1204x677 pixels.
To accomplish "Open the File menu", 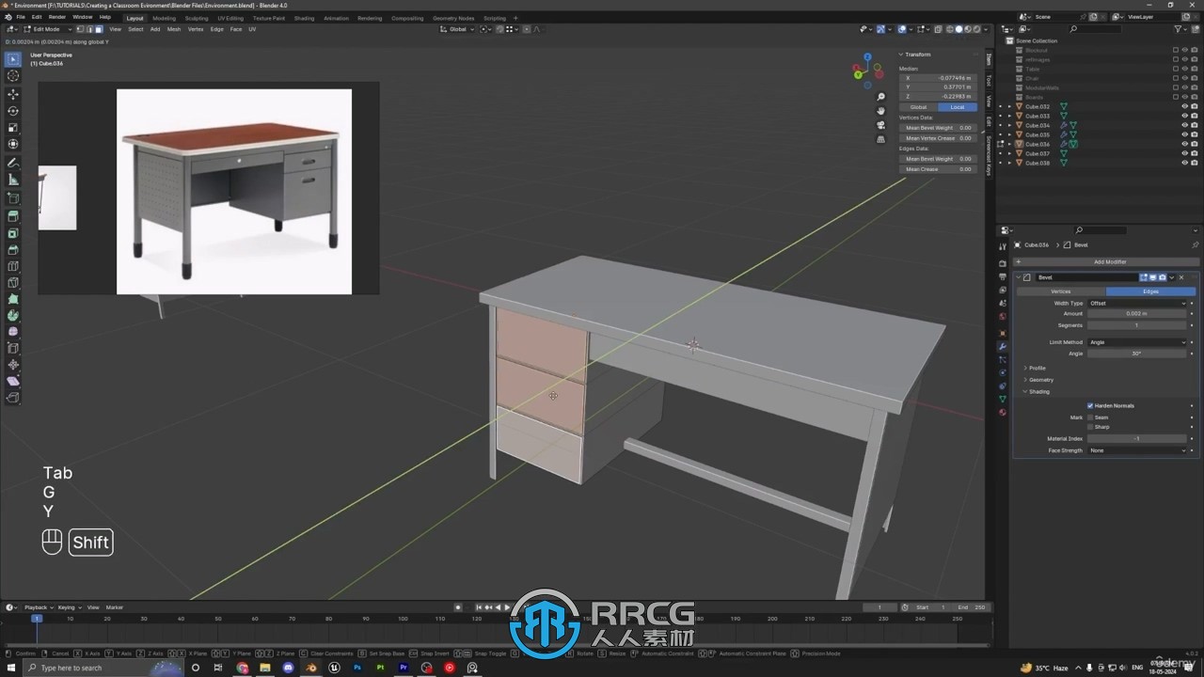I will point(21,17).
